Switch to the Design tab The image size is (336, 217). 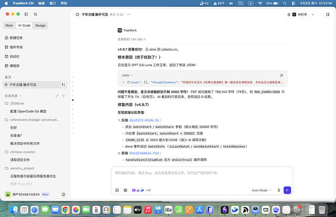[40, 25]
